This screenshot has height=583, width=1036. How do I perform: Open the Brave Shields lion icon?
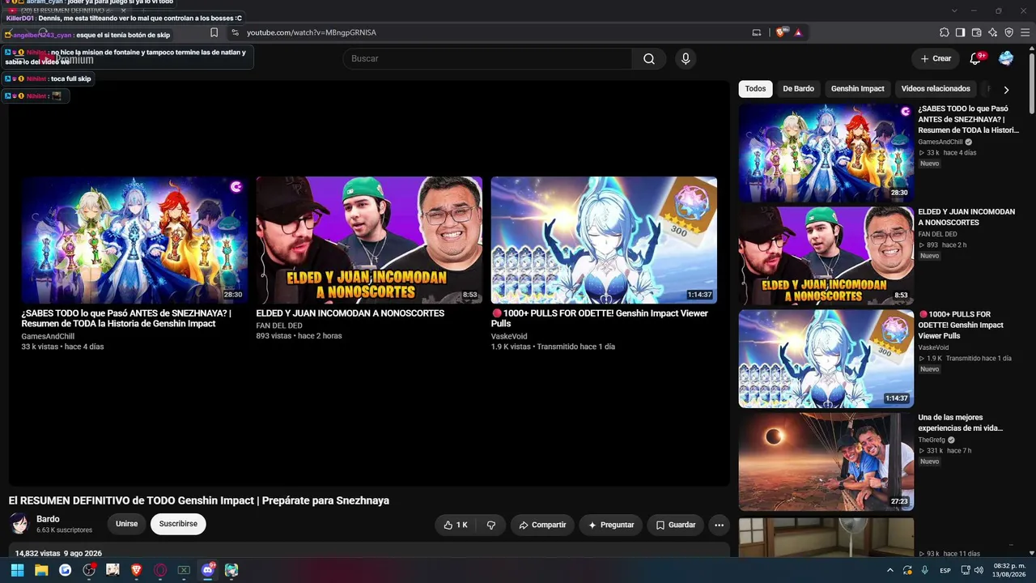point(780,32)
